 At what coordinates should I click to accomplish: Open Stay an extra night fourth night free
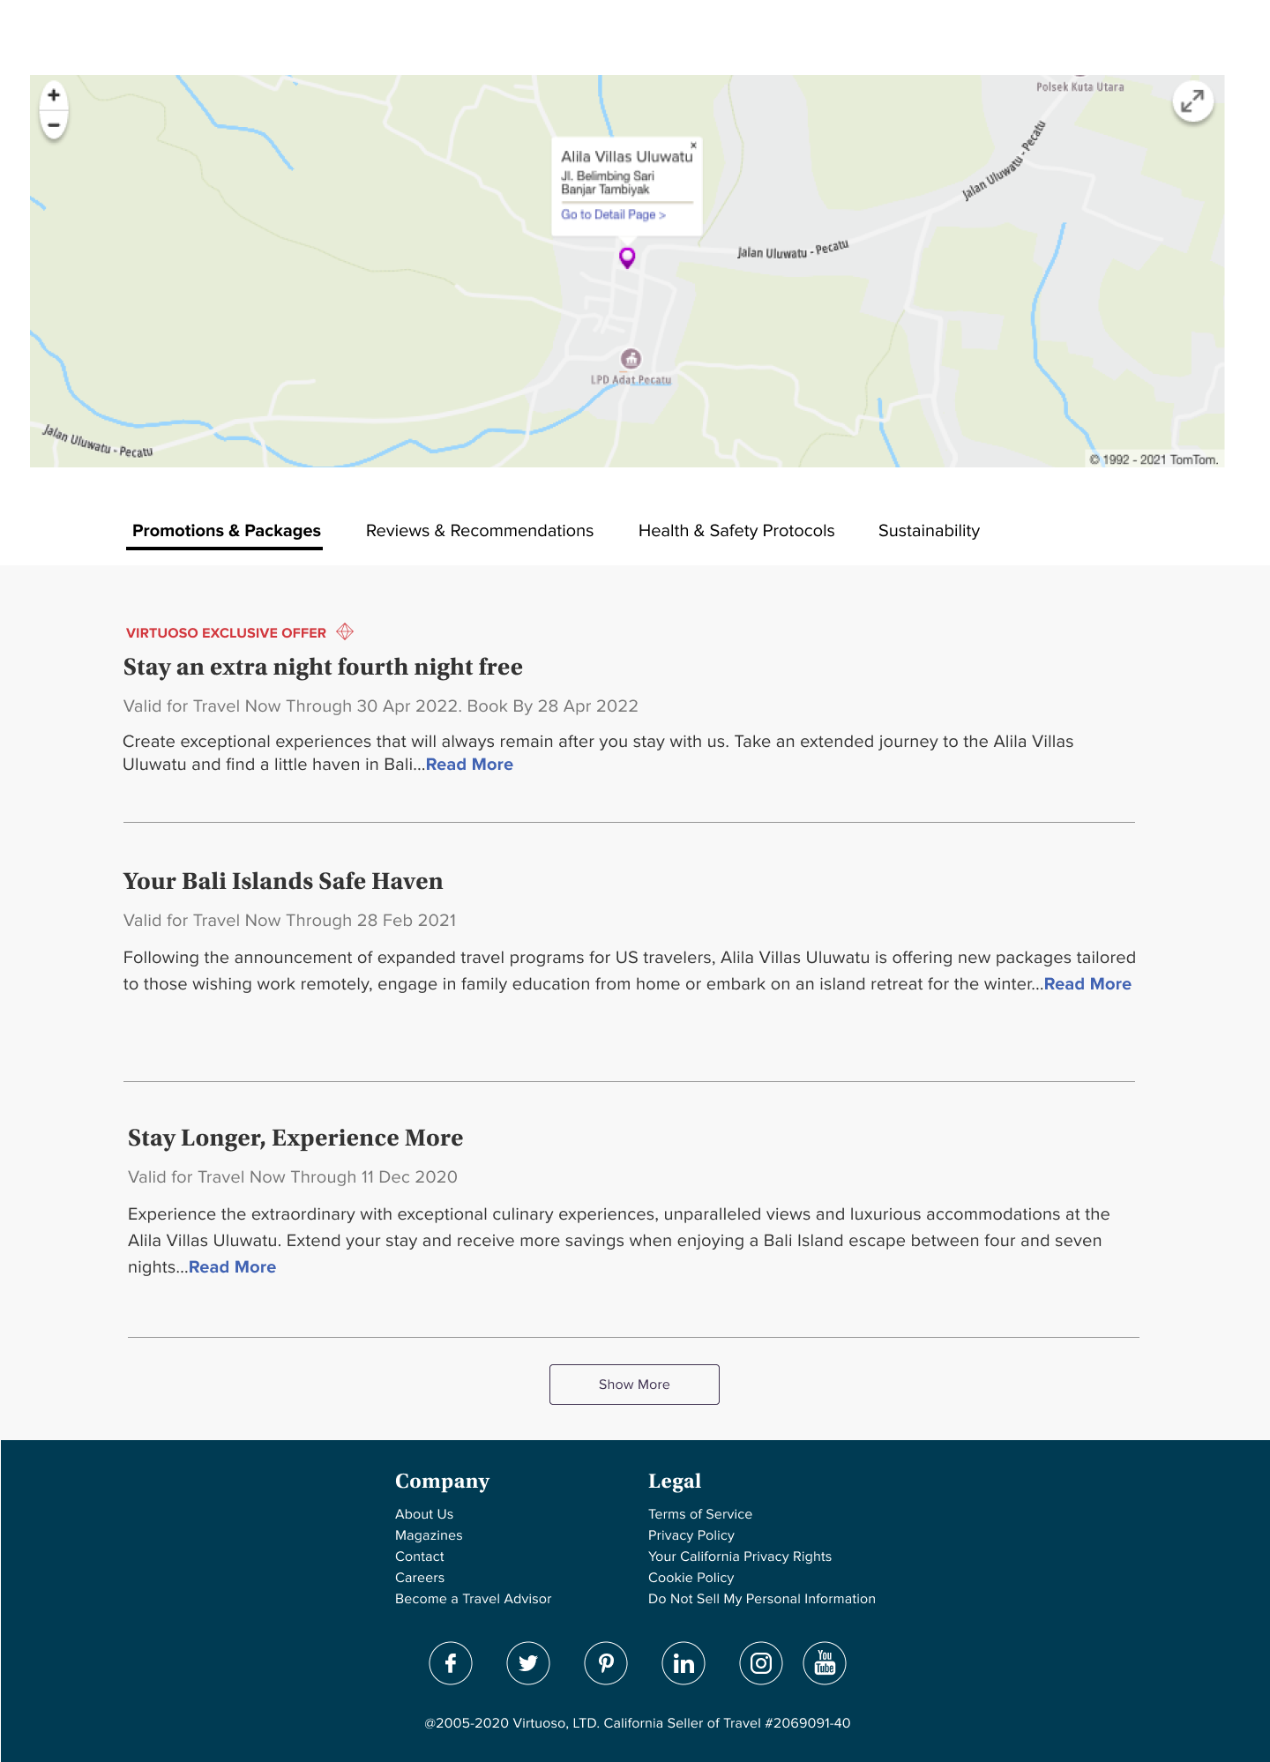323,667
